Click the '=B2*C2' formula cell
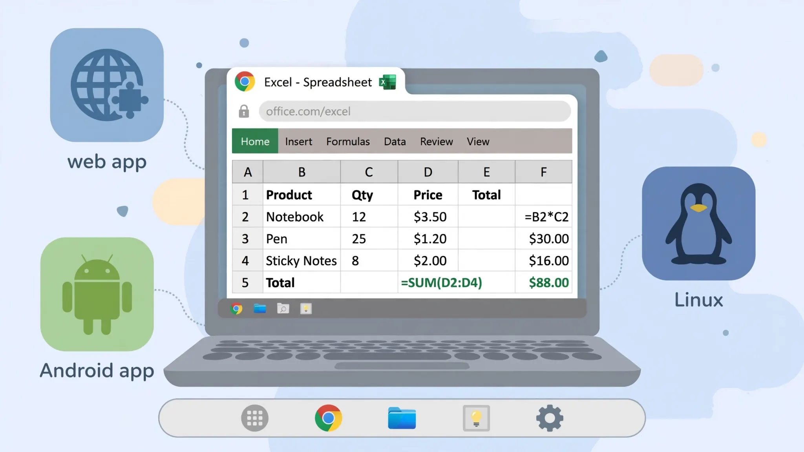Viewport: 804px width, 452px height. [544, 217]
